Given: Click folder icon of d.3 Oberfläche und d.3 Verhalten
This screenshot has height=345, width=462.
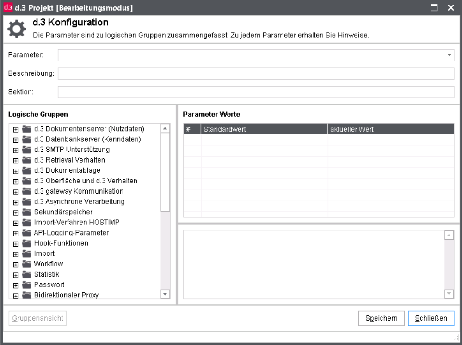Looking at the screenshot, I should tap(26, 181).
